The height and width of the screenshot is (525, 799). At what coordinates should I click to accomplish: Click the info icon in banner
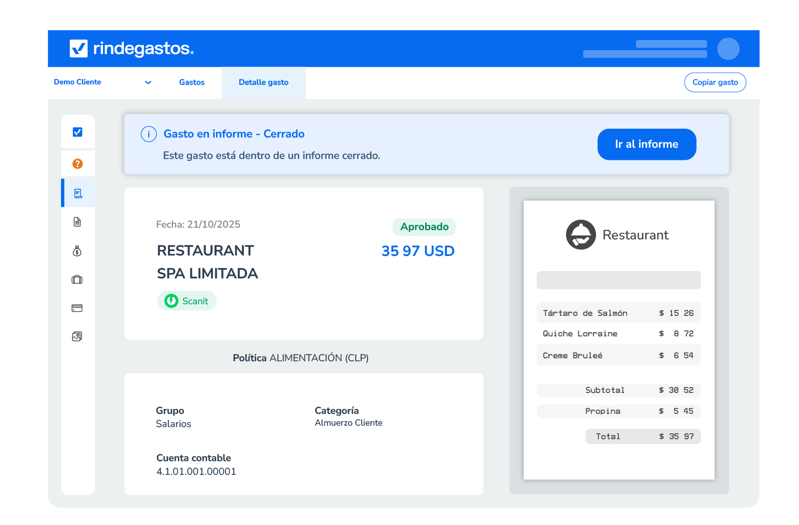[x=149, y=134]
